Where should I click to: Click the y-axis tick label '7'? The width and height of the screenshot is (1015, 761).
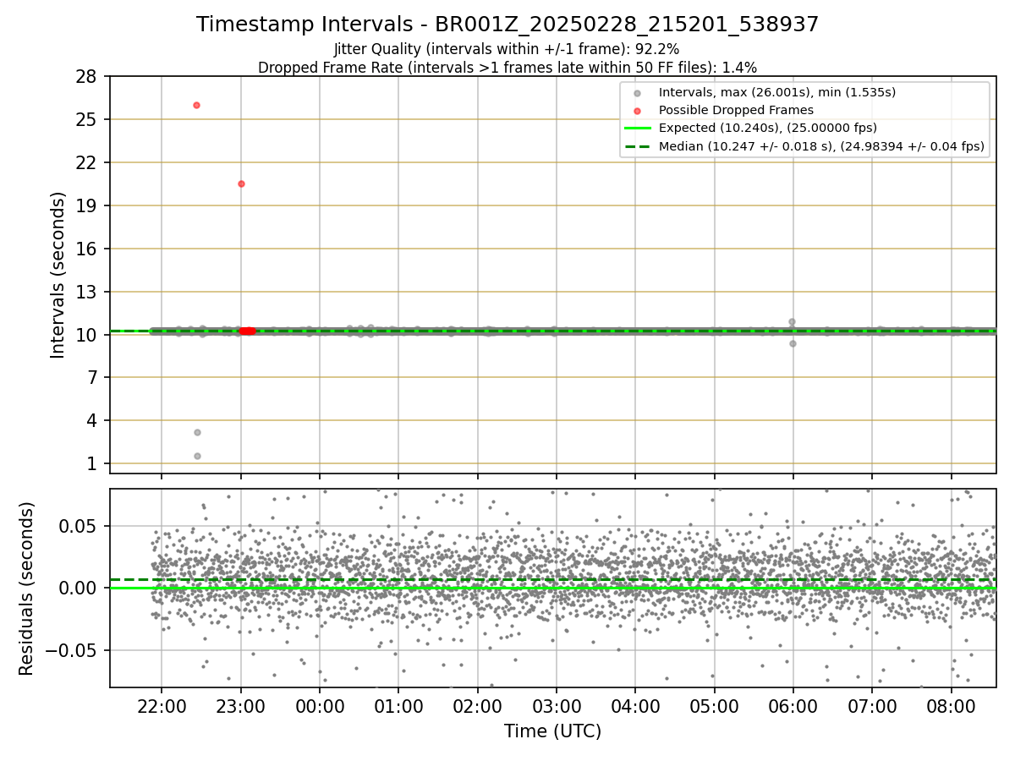tap(93, 378)
